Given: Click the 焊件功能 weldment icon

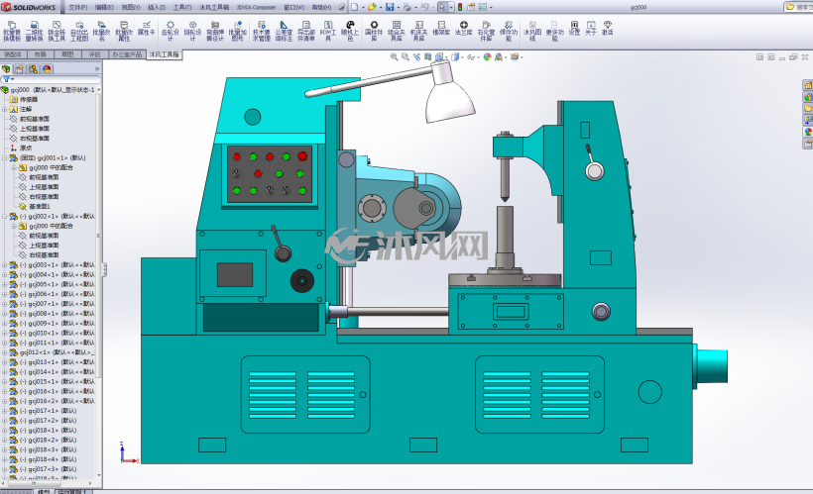Looking at the screenshot, I should coord(508,31).
